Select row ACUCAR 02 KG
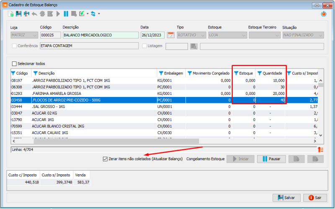 (164, 113)
